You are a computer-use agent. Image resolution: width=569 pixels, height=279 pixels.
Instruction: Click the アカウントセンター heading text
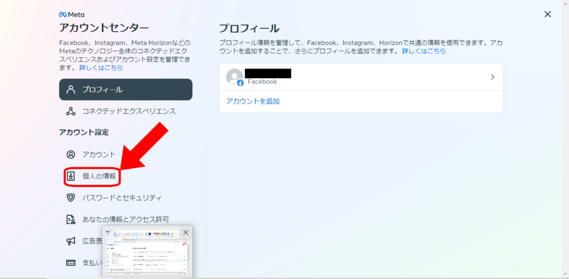pos(104,28)
